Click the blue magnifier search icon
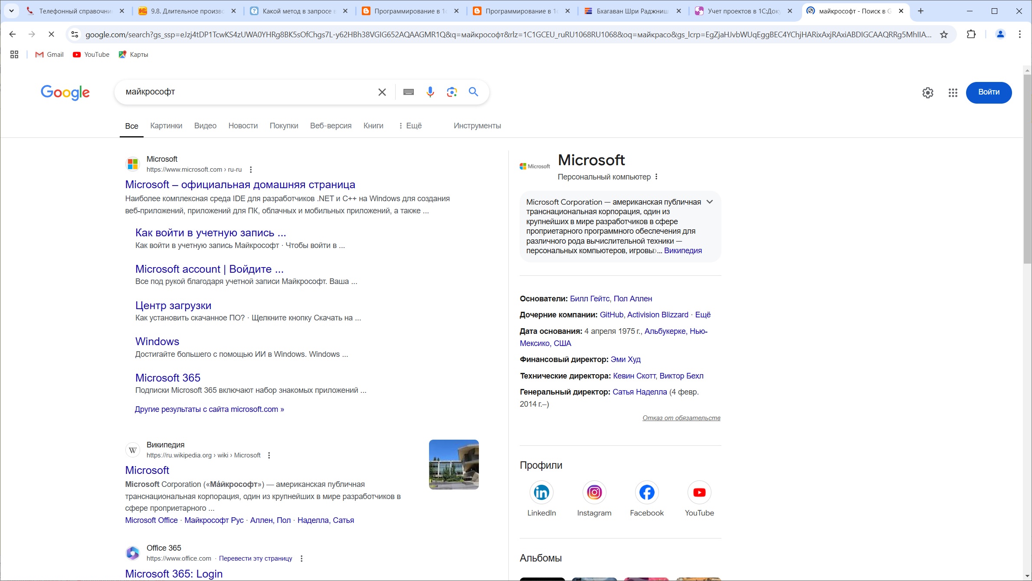The width and height of the screenshot is (1032, 581). [473, 92]
